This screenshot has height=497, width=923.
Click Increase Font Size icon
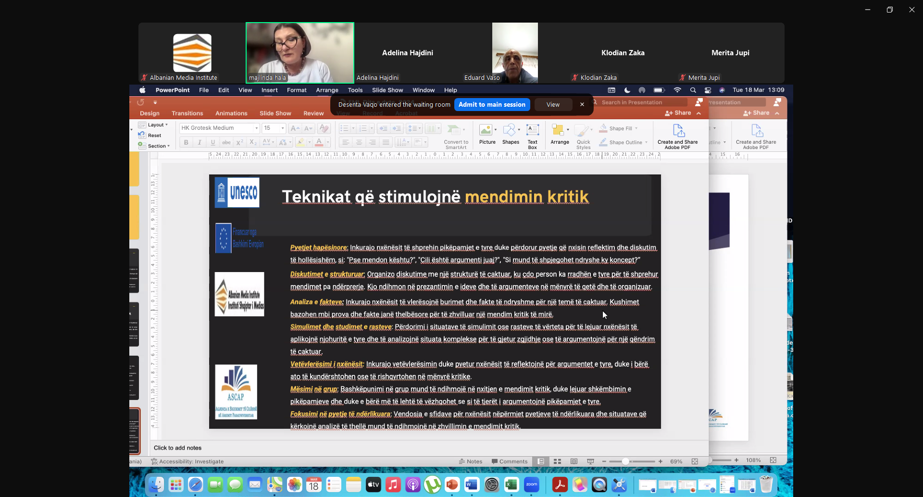pyautogui.click(x=295, y=128)
